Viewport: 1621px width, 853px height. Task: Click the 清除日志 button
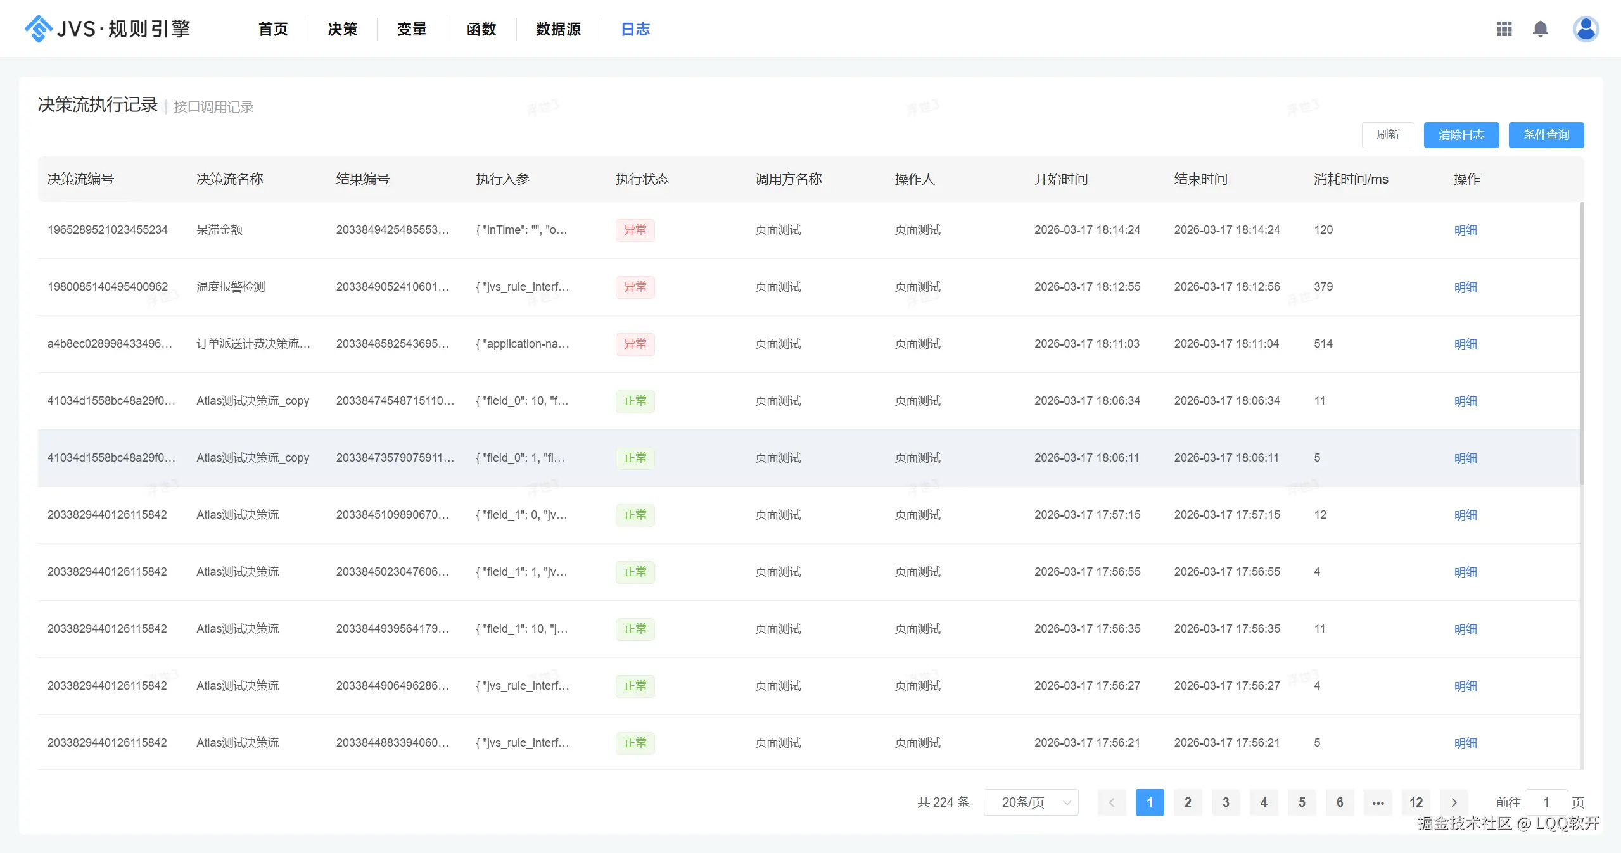point(1461,135)
